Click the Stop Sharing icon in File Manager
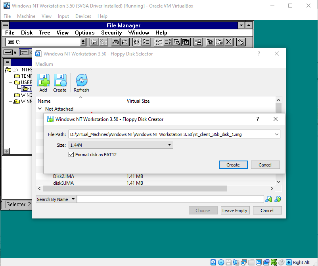 pos(125,42)
